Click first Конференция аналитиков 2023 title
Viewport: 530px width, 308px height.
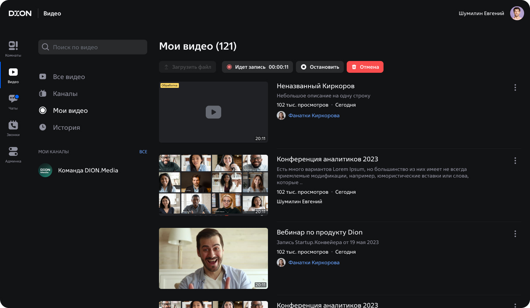point(328,159)
